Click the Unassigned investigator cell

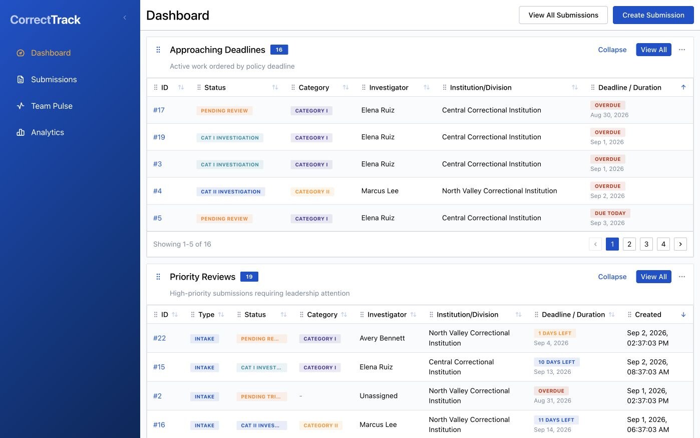pos(379,396)
